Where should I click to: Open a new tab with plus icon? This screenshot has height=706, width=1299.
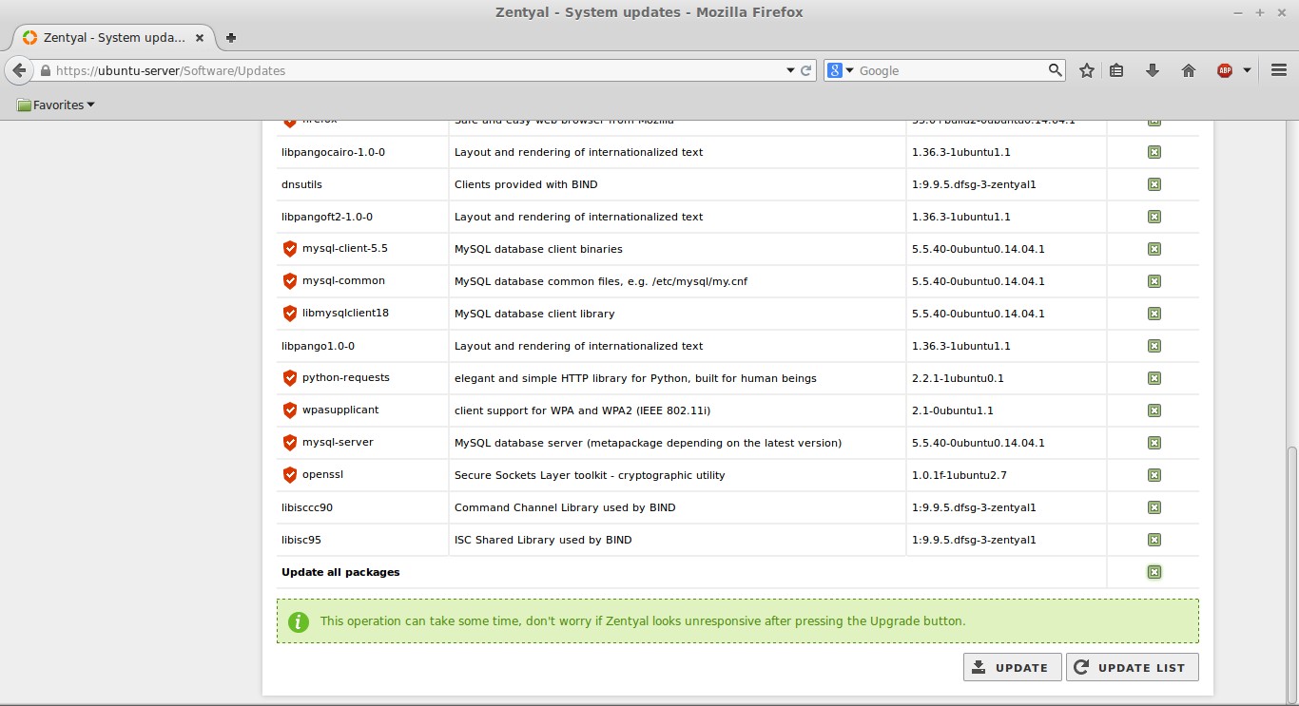click(231, 38)
